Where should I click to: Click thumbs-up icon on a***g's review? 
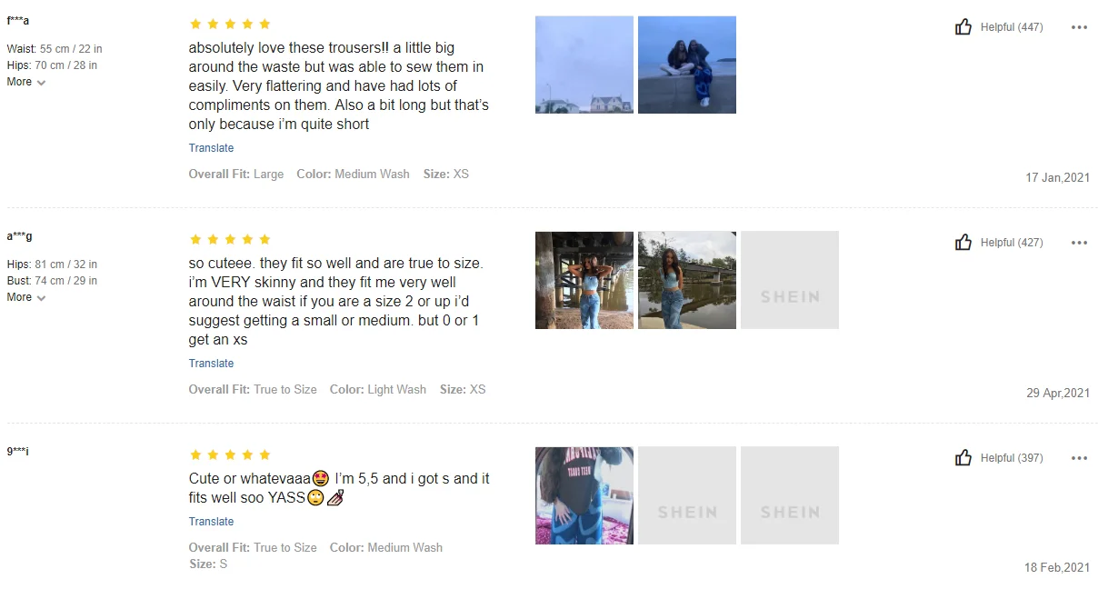(x=963, y=243)
